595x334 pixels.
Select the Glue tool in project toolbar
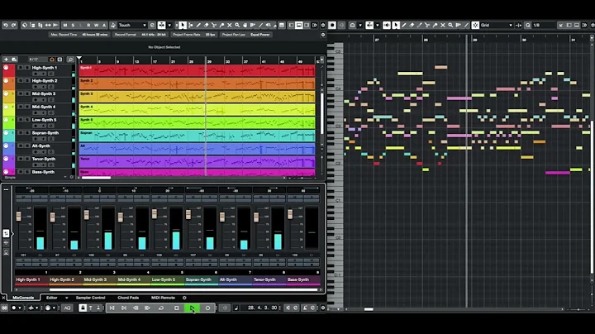(221, 25)
